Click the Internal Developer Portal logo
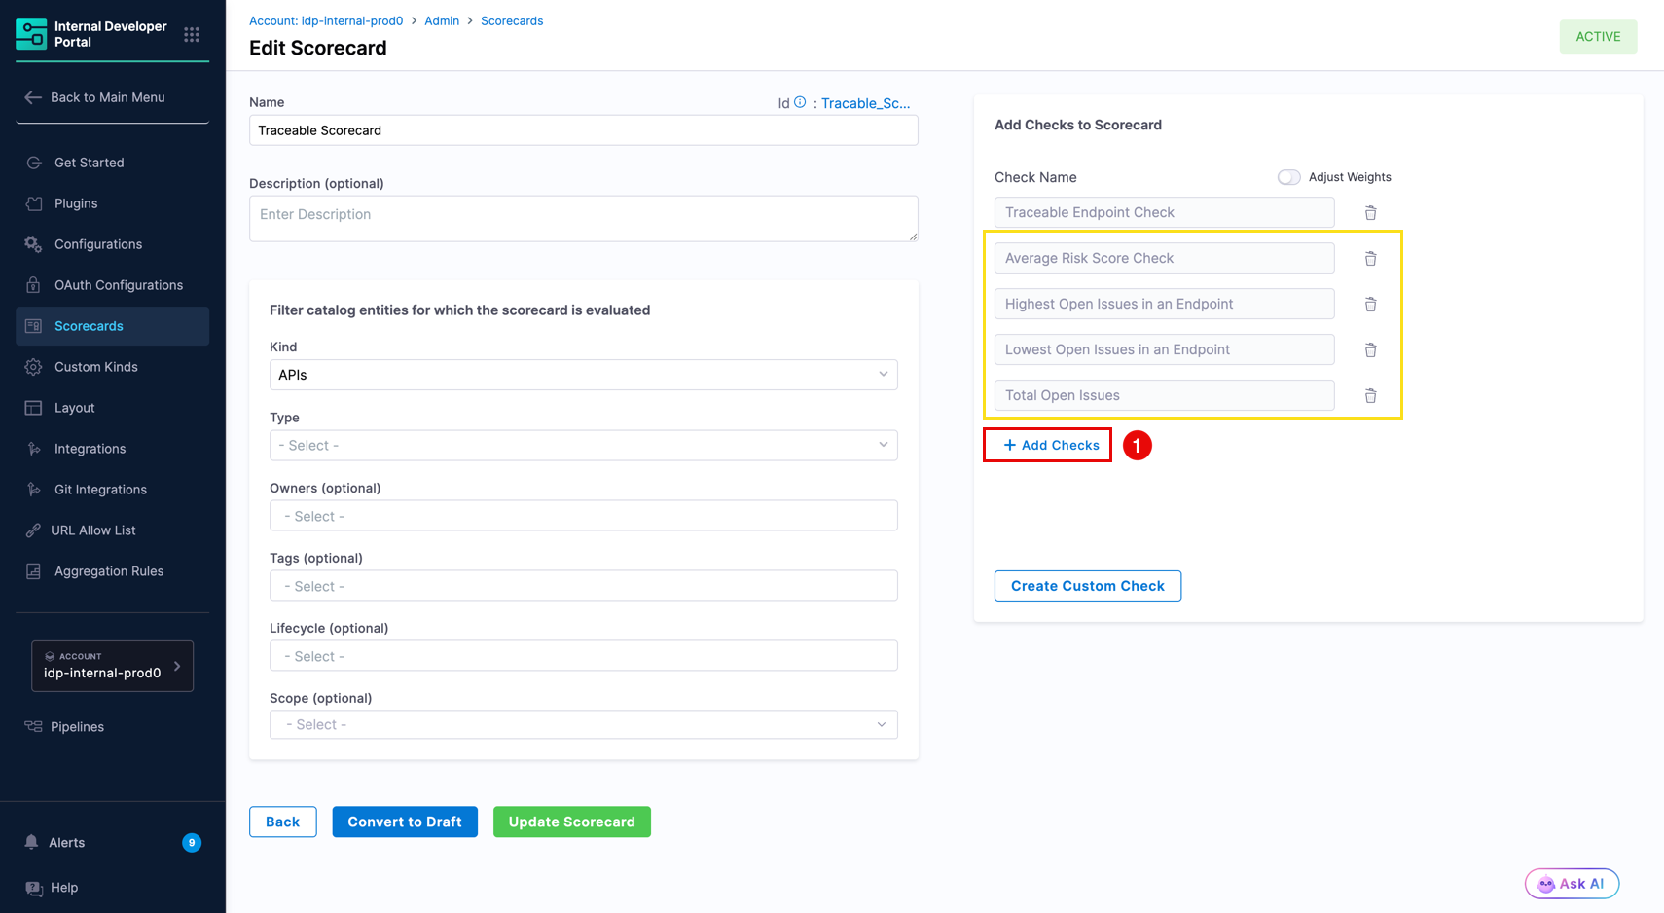The height and width of the screenshot is (913, 1664). click(x=31, y=34)
